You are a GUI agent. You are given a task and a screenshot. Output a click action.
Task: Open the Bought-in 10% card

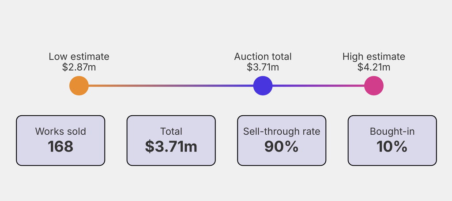(x=392, y=140)
